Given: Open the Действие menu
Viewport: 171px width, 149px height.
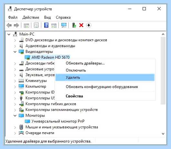Looking at the screenshot, I should [31, 17].
